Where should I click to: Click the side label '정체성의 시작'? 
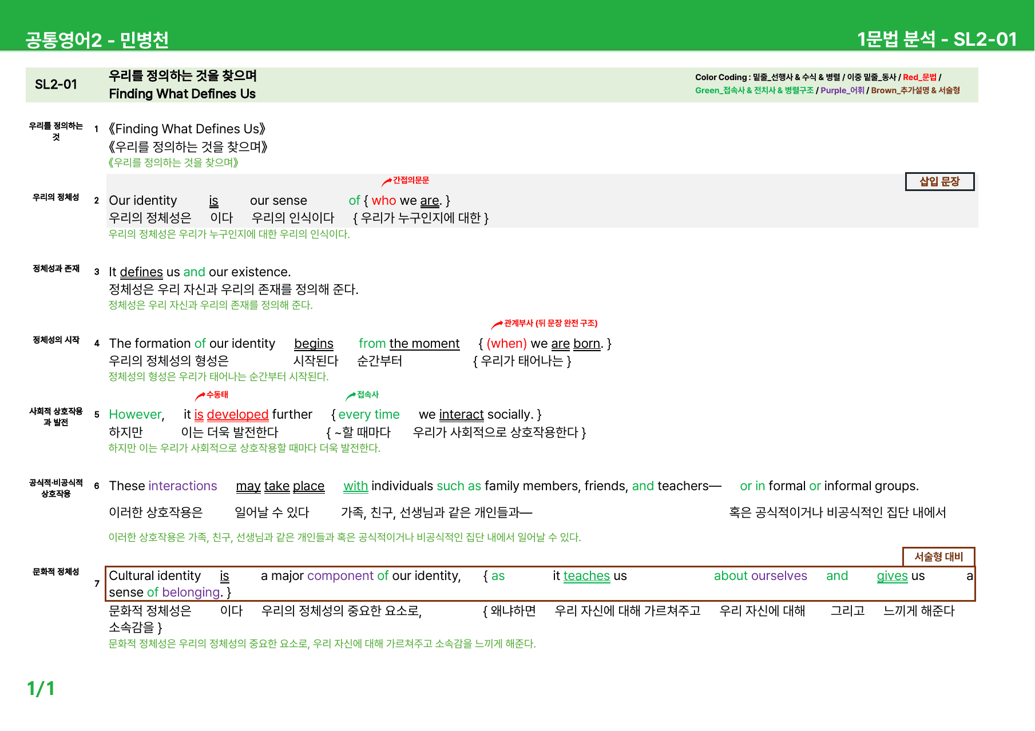coord(56,340)
